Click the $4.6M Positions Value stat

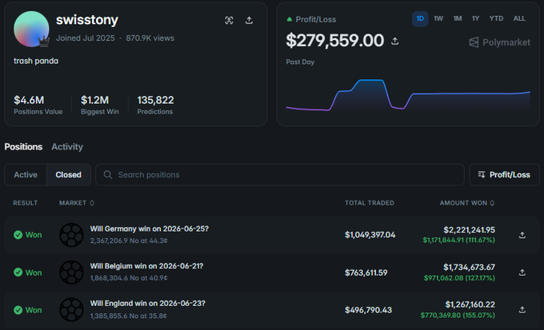pos(38,105)
